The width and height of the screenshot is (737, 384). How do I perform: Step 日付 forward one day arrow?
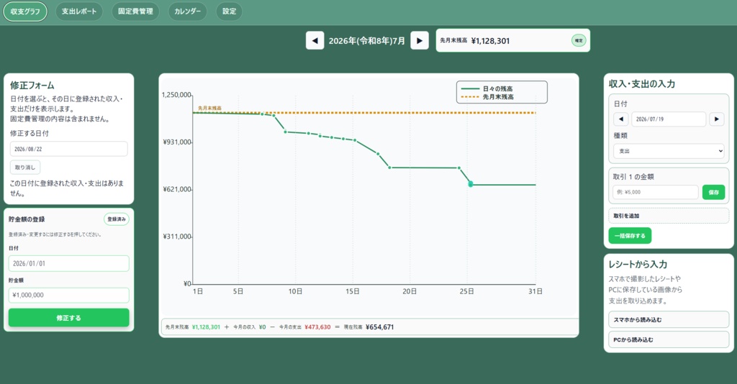point(716,119)
